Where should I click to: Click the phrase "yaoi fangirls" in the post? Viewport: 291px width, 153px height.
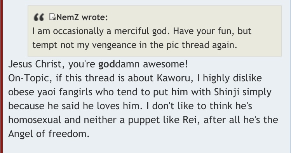pyautogui.click(x=65, y=92)
